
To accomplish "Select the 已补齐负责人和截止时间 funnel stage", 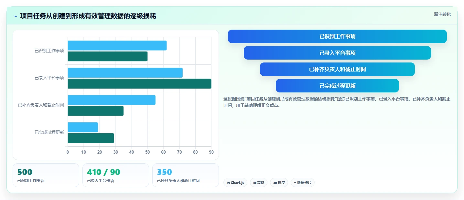I will point(337,69).
